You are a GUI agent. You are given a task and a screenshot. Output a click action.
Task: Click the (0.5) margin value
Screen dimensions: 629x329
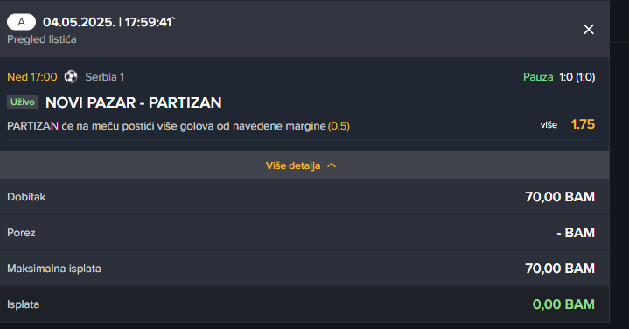[339, 126]
